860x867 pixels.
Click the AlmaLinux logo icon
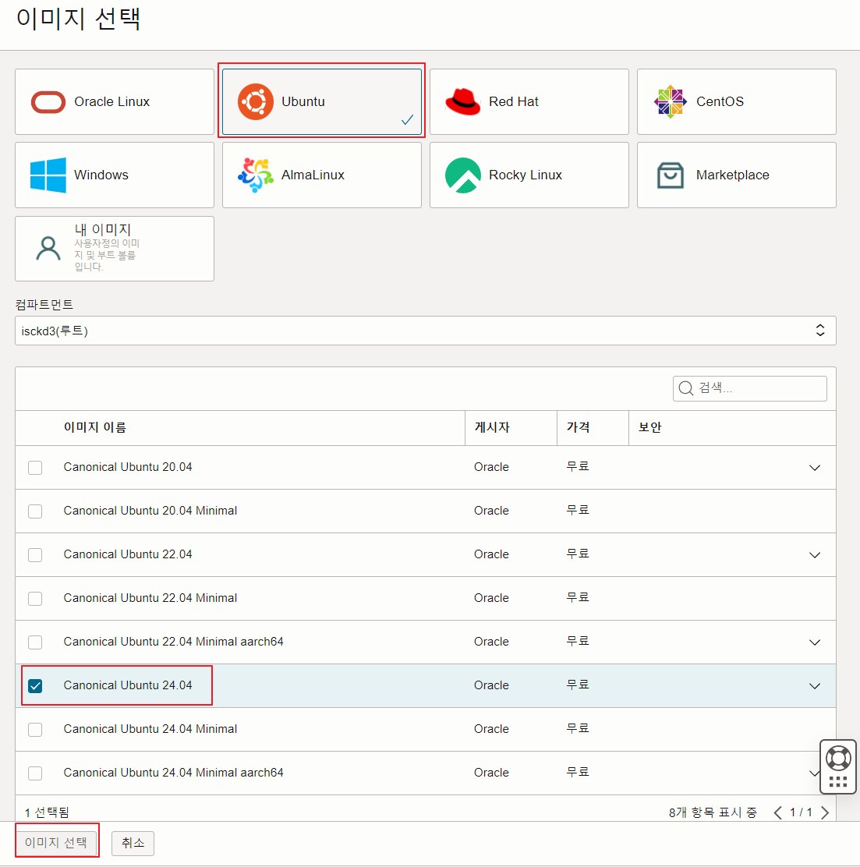coord(256,175)
